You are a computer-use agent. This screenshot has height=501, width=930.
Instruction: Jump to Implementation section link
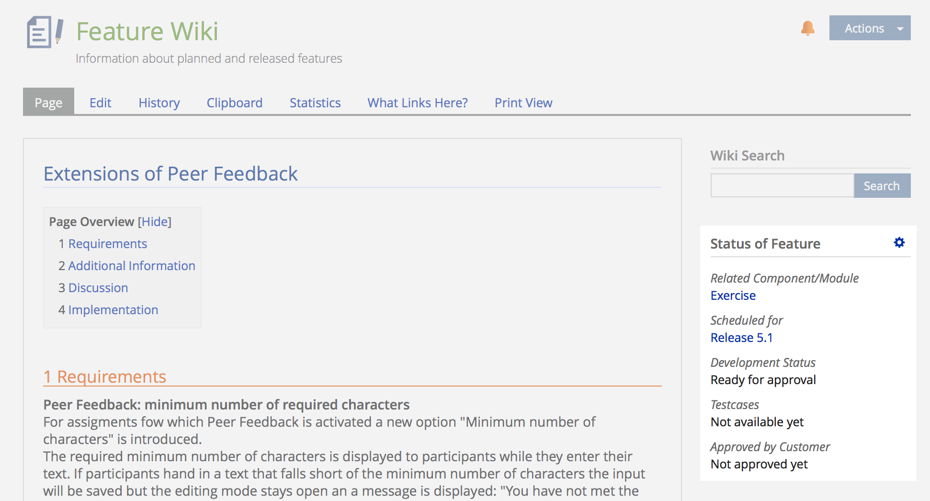point(113,310)
